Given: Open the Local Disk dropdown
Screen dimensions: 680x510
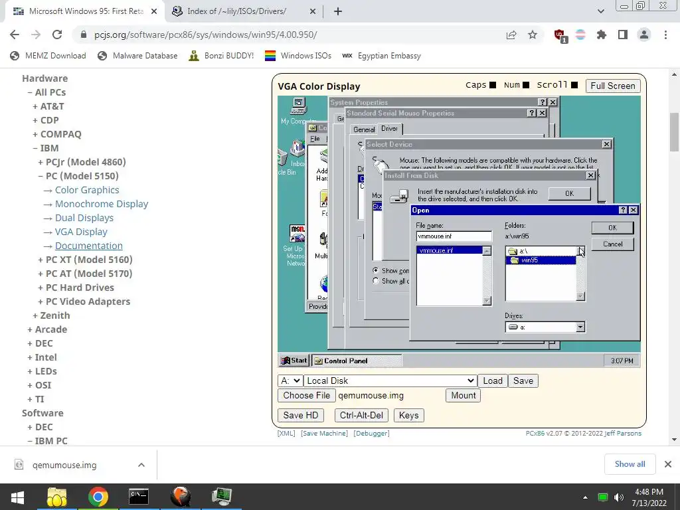Looking at the screenshot, I should click(390, 381).
